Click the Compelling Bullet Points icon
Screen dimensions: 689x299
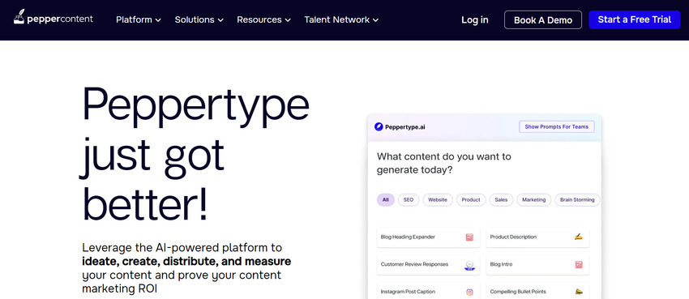[x=579, y=292]
